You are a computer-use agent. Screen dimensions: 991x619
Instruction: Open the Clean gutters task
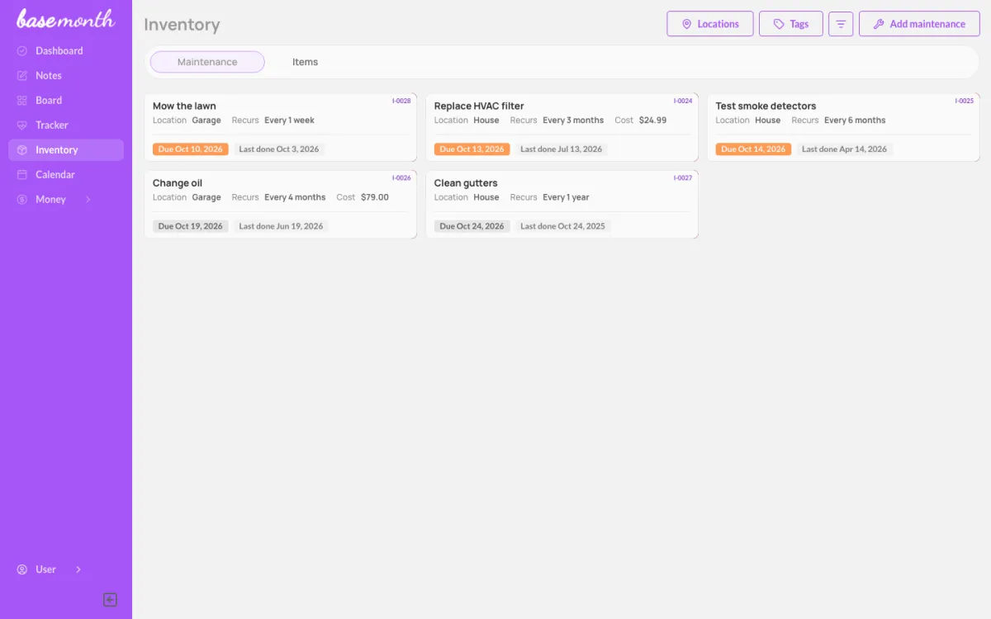(562, 205)
